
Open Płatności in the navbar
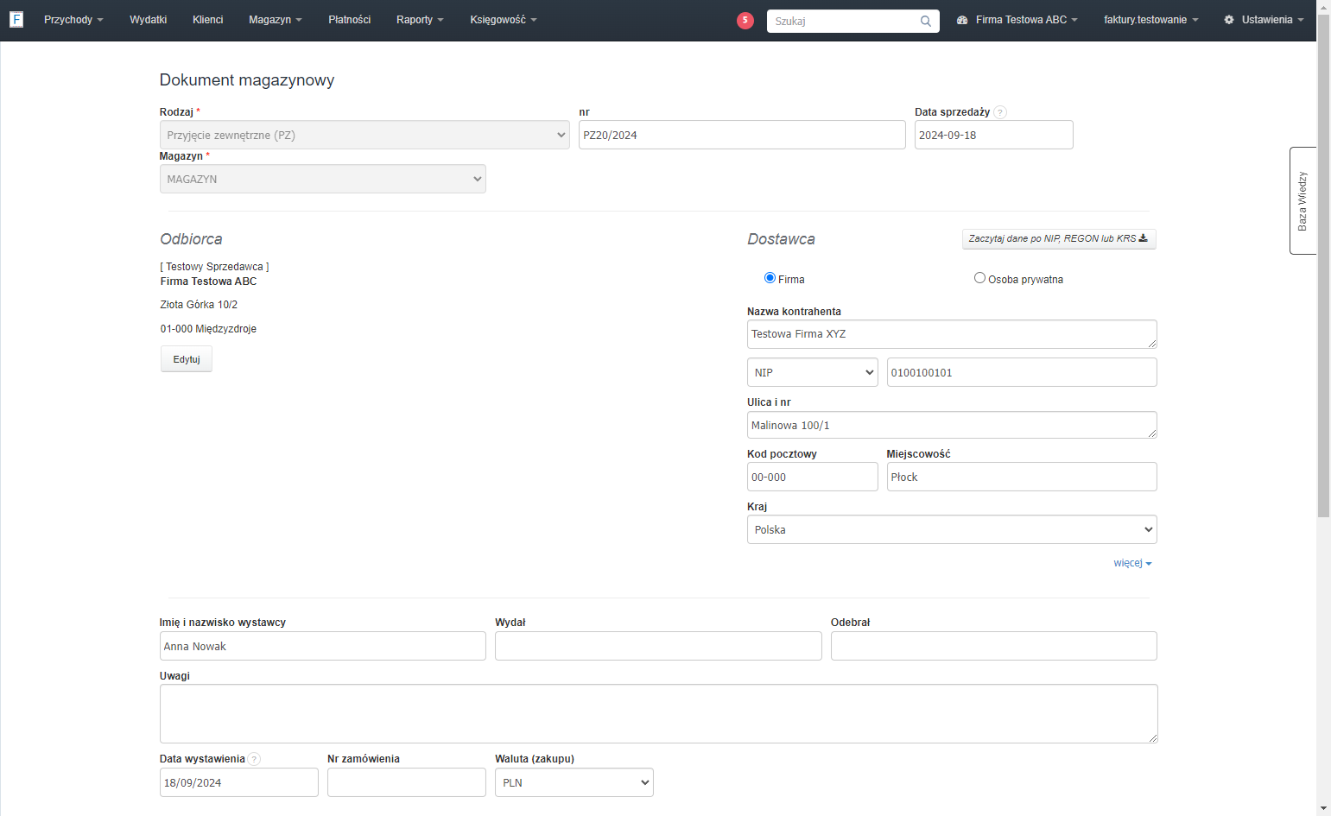(x=350, y=20)
